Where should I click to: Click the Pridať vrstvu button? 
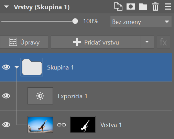click(x=96, y=42)
